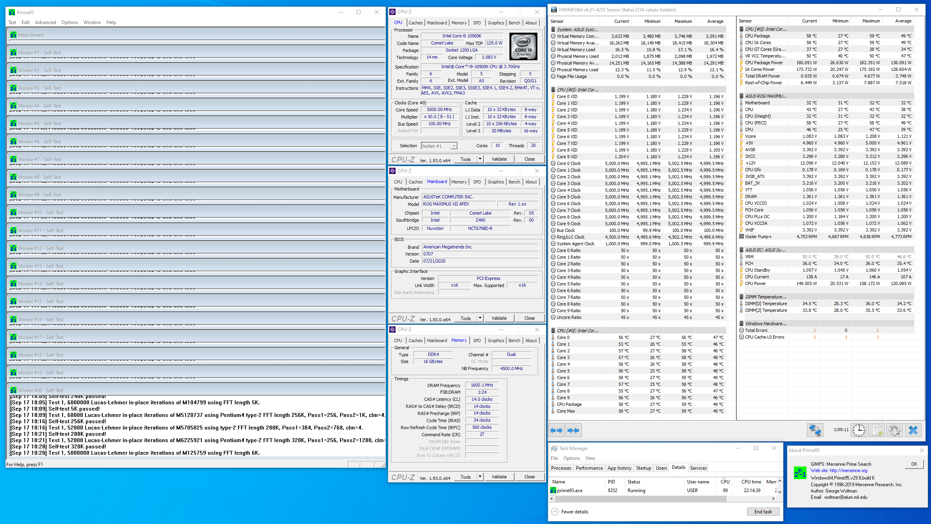This screenshot has height=524, width=931.
Task: Click Water Pump+ fan sensor icon
Action: click(741, 237)
